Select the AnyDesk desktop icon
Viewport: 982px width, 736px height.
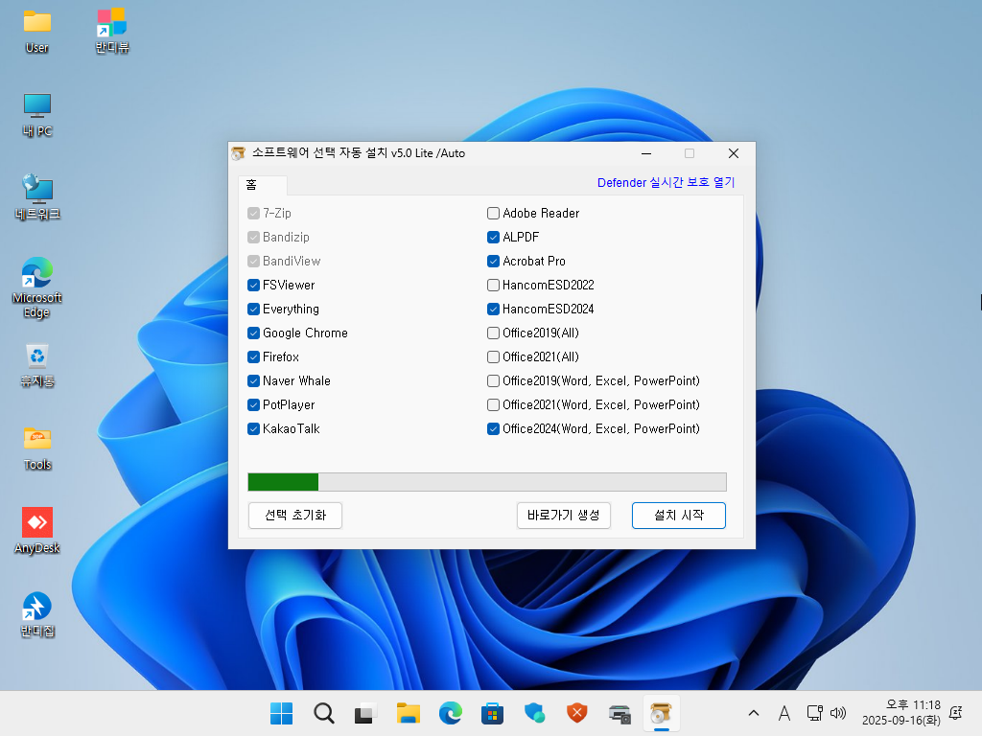[37, 531]
